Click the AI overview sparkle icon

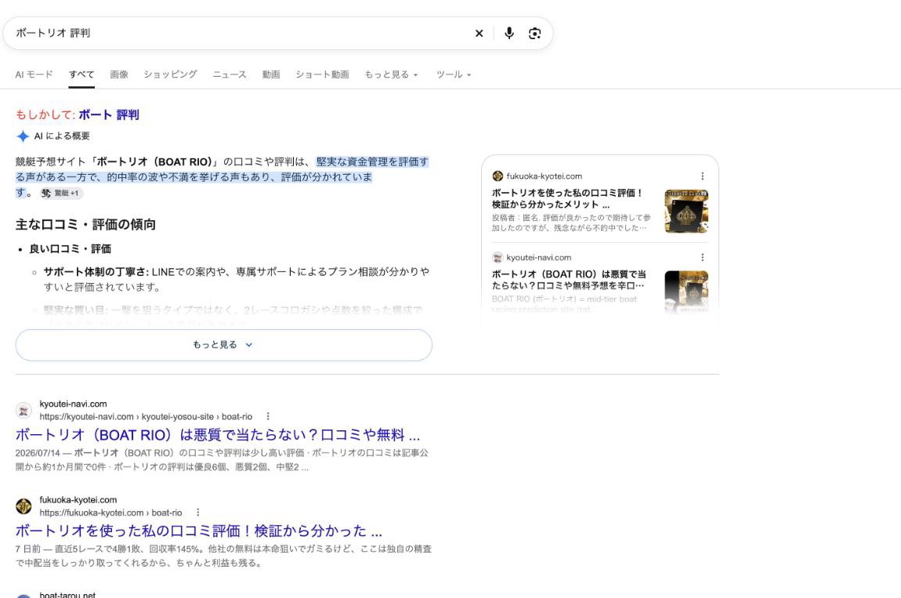click(23, 136)
